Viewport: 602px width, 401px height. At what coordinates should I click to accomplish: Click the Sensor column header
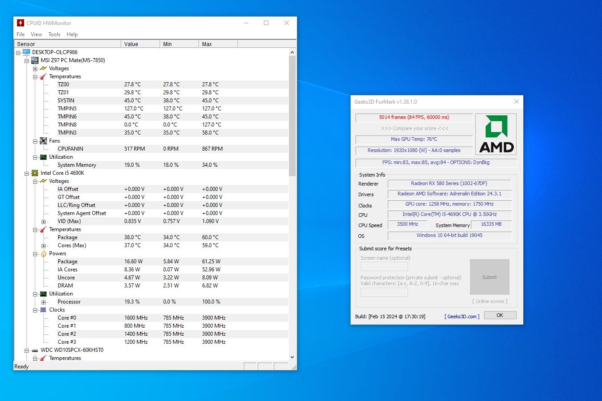point(68,44)
